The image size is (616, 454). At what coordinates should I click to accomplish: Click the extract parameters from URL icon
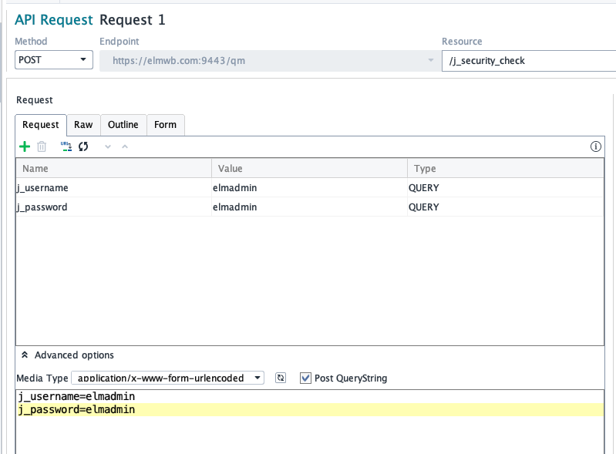[x=66, y=146]
